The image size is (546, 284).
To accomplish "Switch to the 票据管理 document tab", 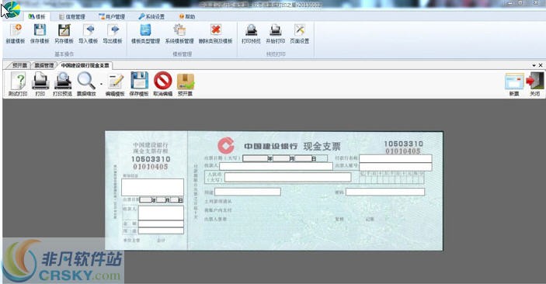I will pos(43,65).
